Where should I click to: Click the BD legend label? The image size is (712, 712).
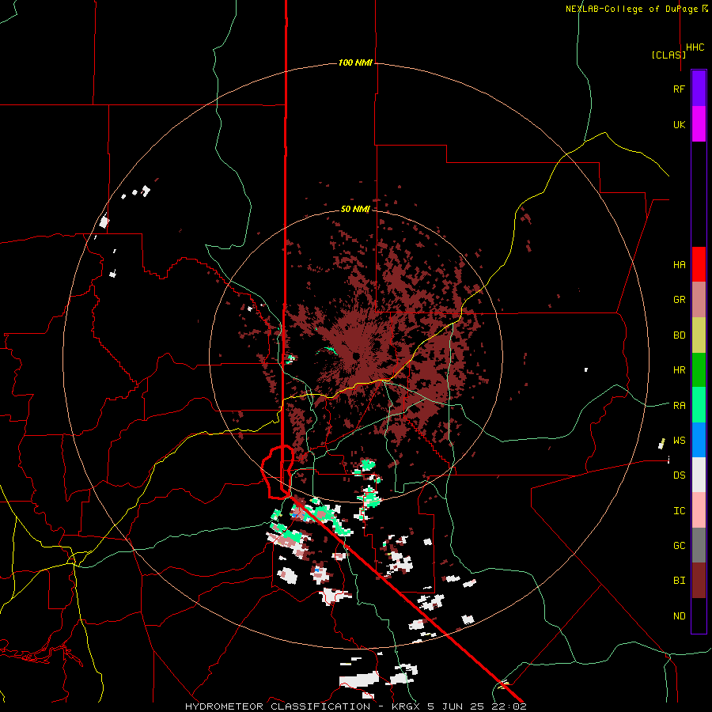pos(679,335)
